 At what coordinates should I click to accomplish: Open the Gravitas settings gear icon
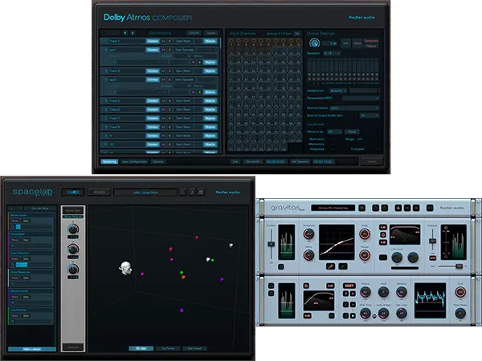(x=430, y=208)
